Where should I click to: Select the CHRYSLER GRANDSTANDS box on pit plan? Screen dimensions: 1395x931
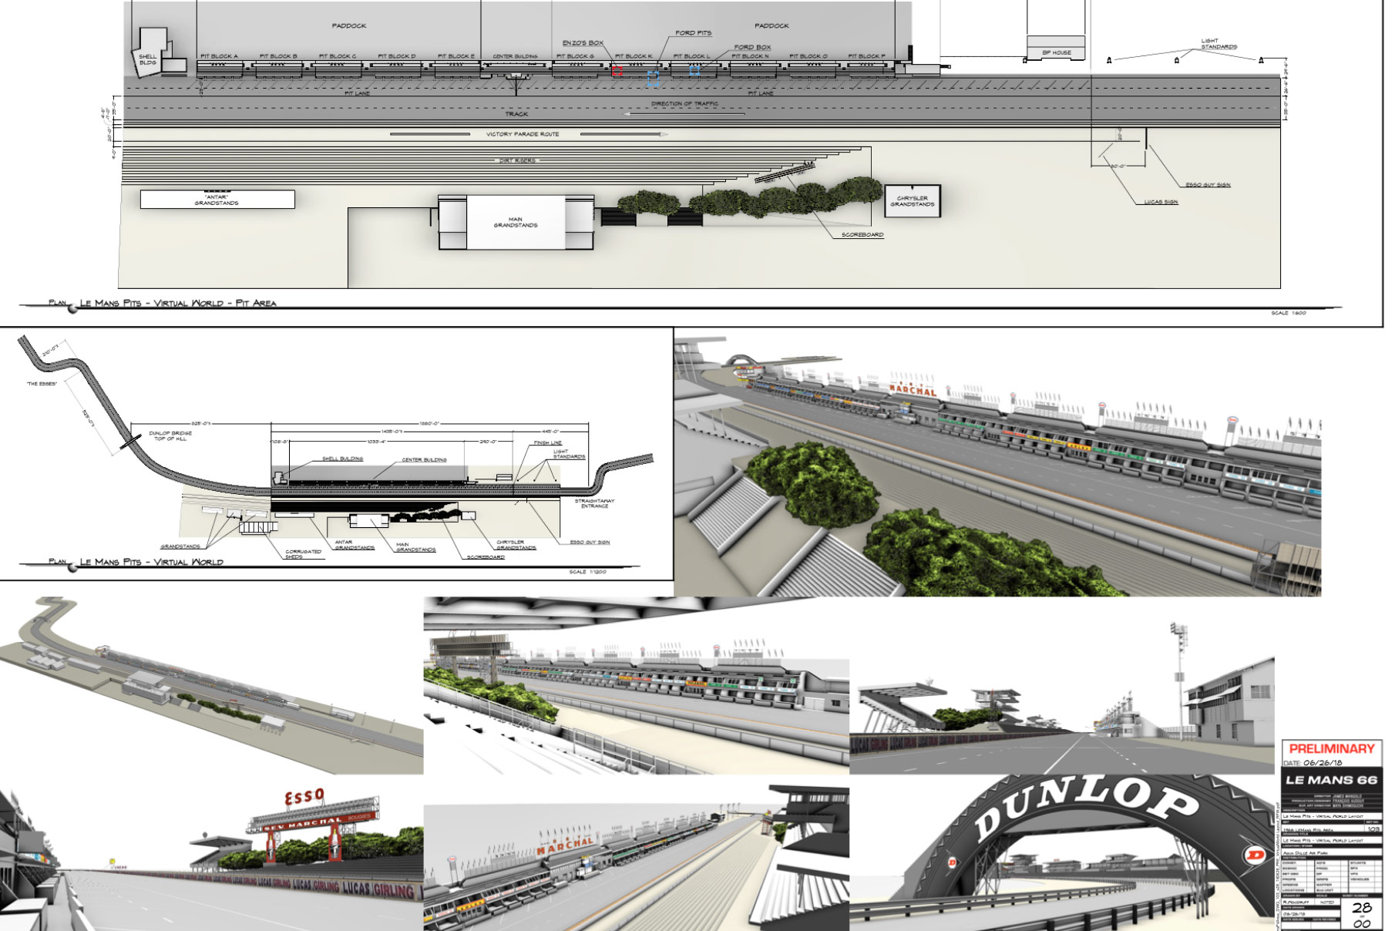(913, 201)
